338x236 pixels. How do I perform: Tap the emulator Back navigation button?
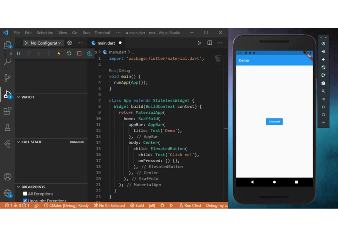click(x=252, y=182)
